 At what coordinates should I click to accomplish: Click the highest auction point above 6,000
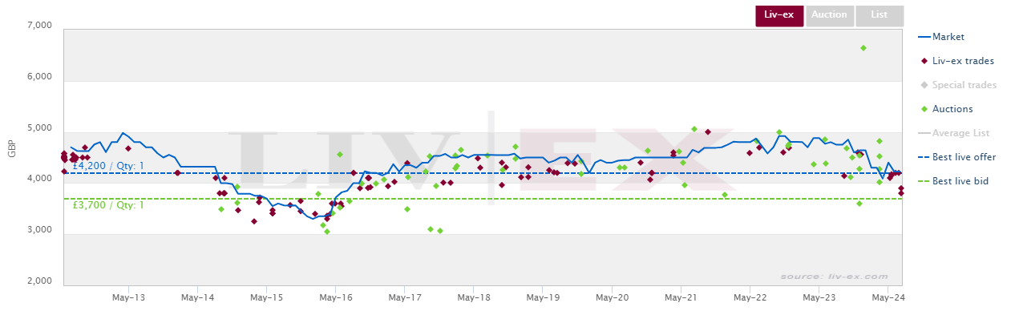point(863,48)
